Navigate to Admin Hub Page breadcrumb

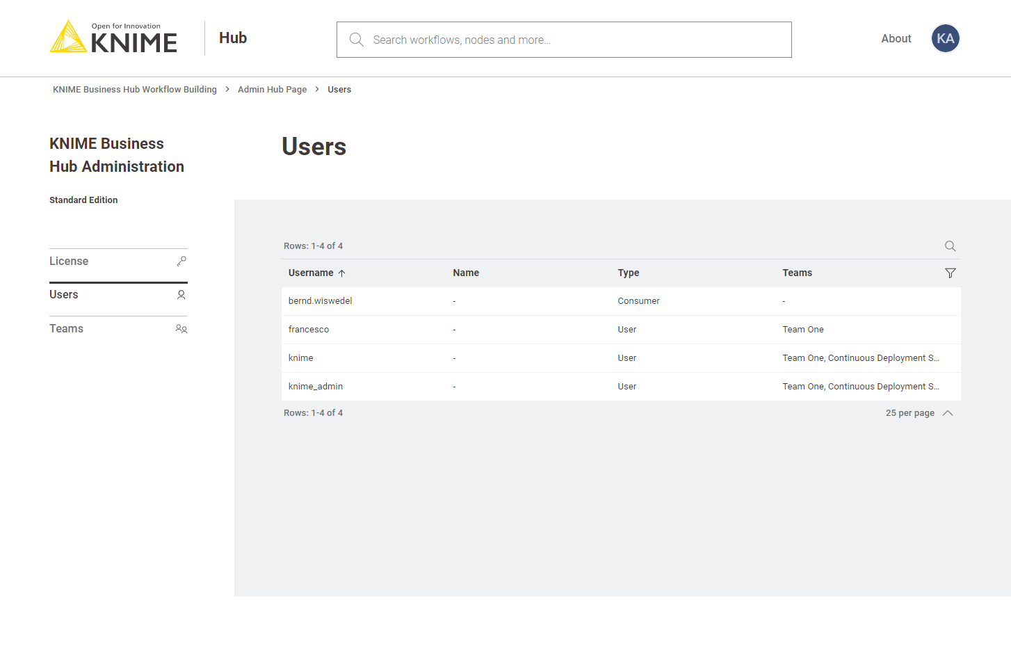point(272,90)
